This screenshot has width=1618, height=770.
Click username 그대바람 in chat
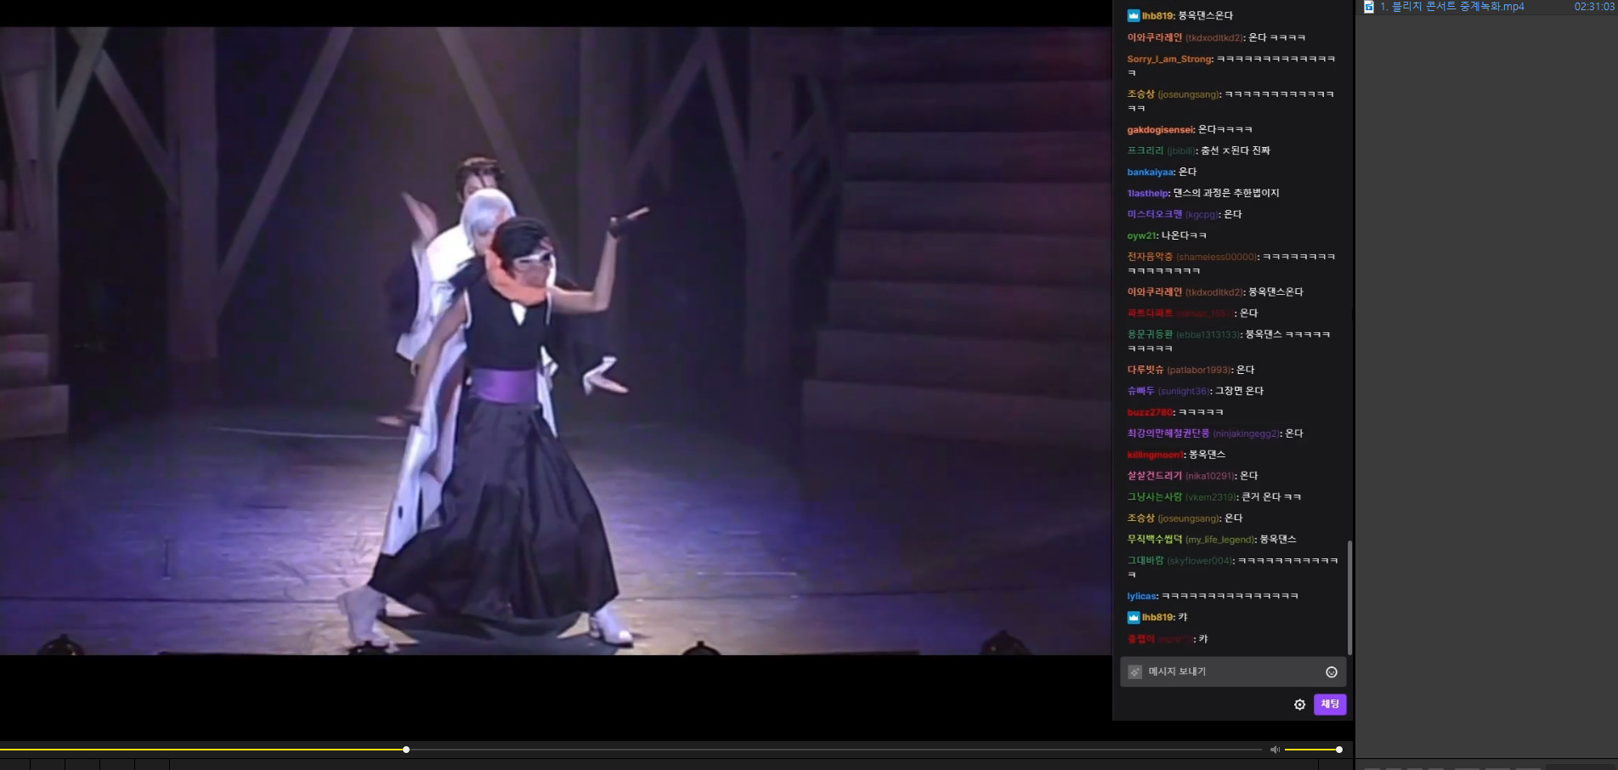point(1146,561)
